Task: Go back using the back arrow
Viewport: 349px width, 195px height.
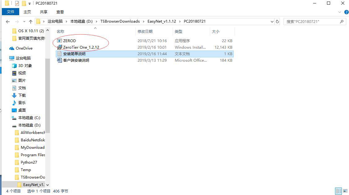Action: (8, 21)
